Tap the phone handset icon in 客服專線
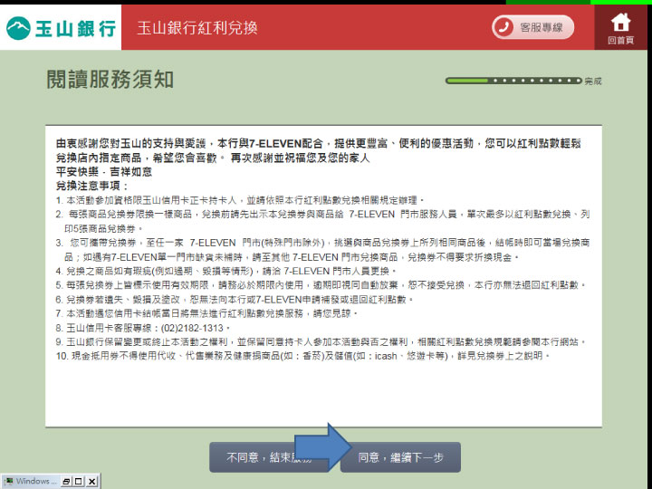 (503, 27)
